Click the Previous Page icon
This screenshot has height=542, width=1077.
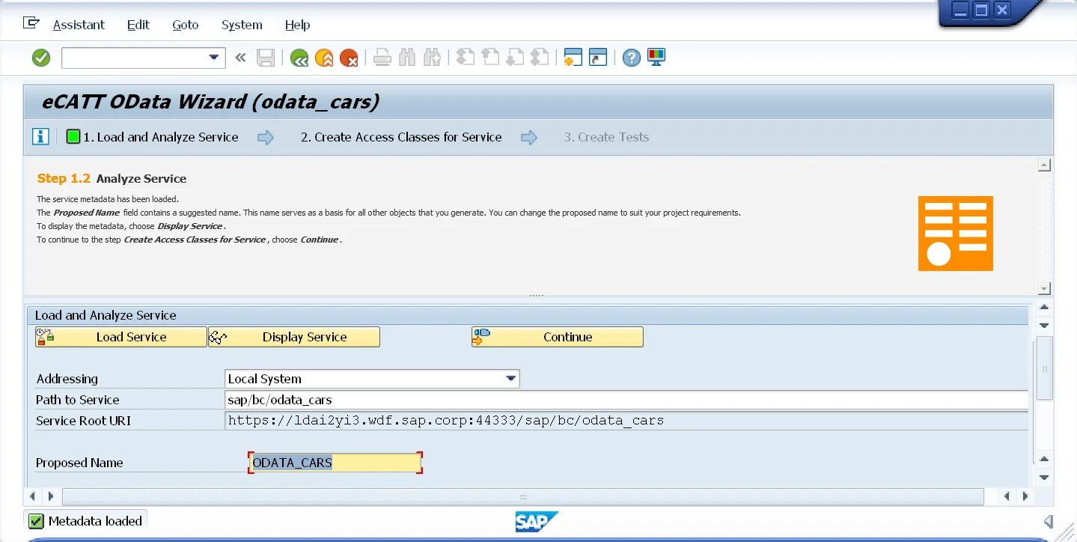click(x=490, y=58)
